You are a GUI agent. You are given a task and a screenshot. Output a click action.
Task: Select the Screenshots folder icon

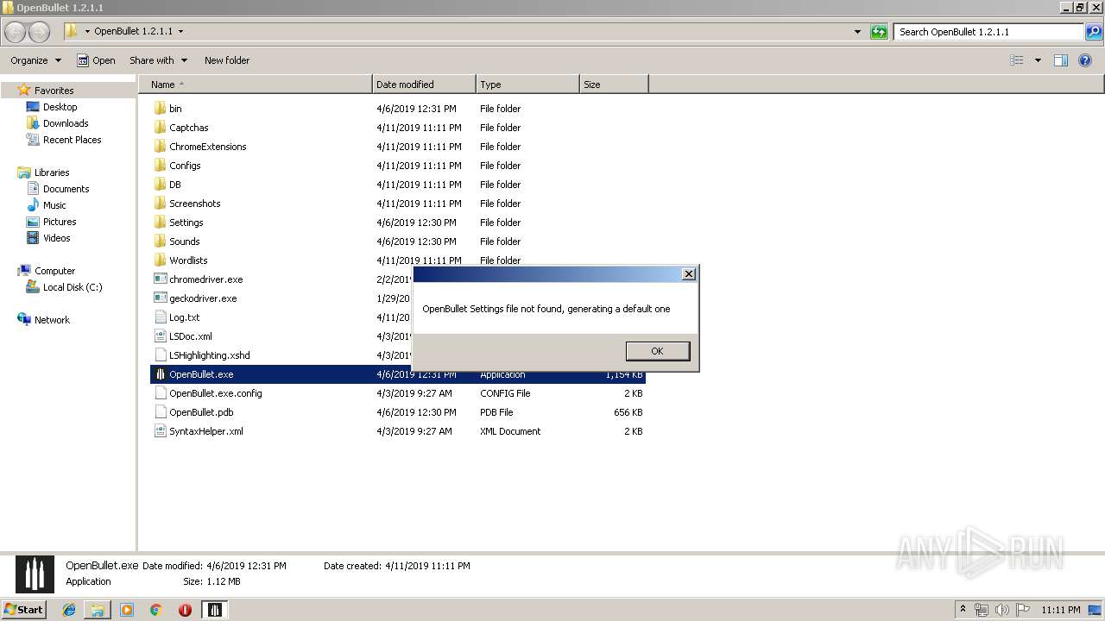pos(160,204)
